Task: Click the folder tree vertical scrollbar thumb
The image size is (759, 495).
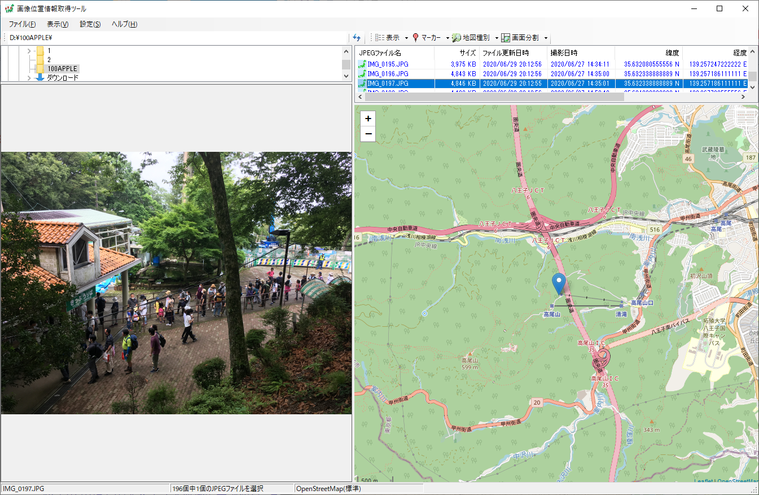Action: coord(346,65)
